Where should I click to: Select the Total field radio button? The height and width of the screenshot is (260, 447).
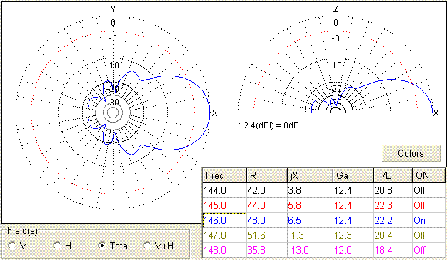102,246
